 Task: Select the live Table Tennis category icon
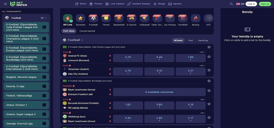pyautogui.click(x=157, y=18)
